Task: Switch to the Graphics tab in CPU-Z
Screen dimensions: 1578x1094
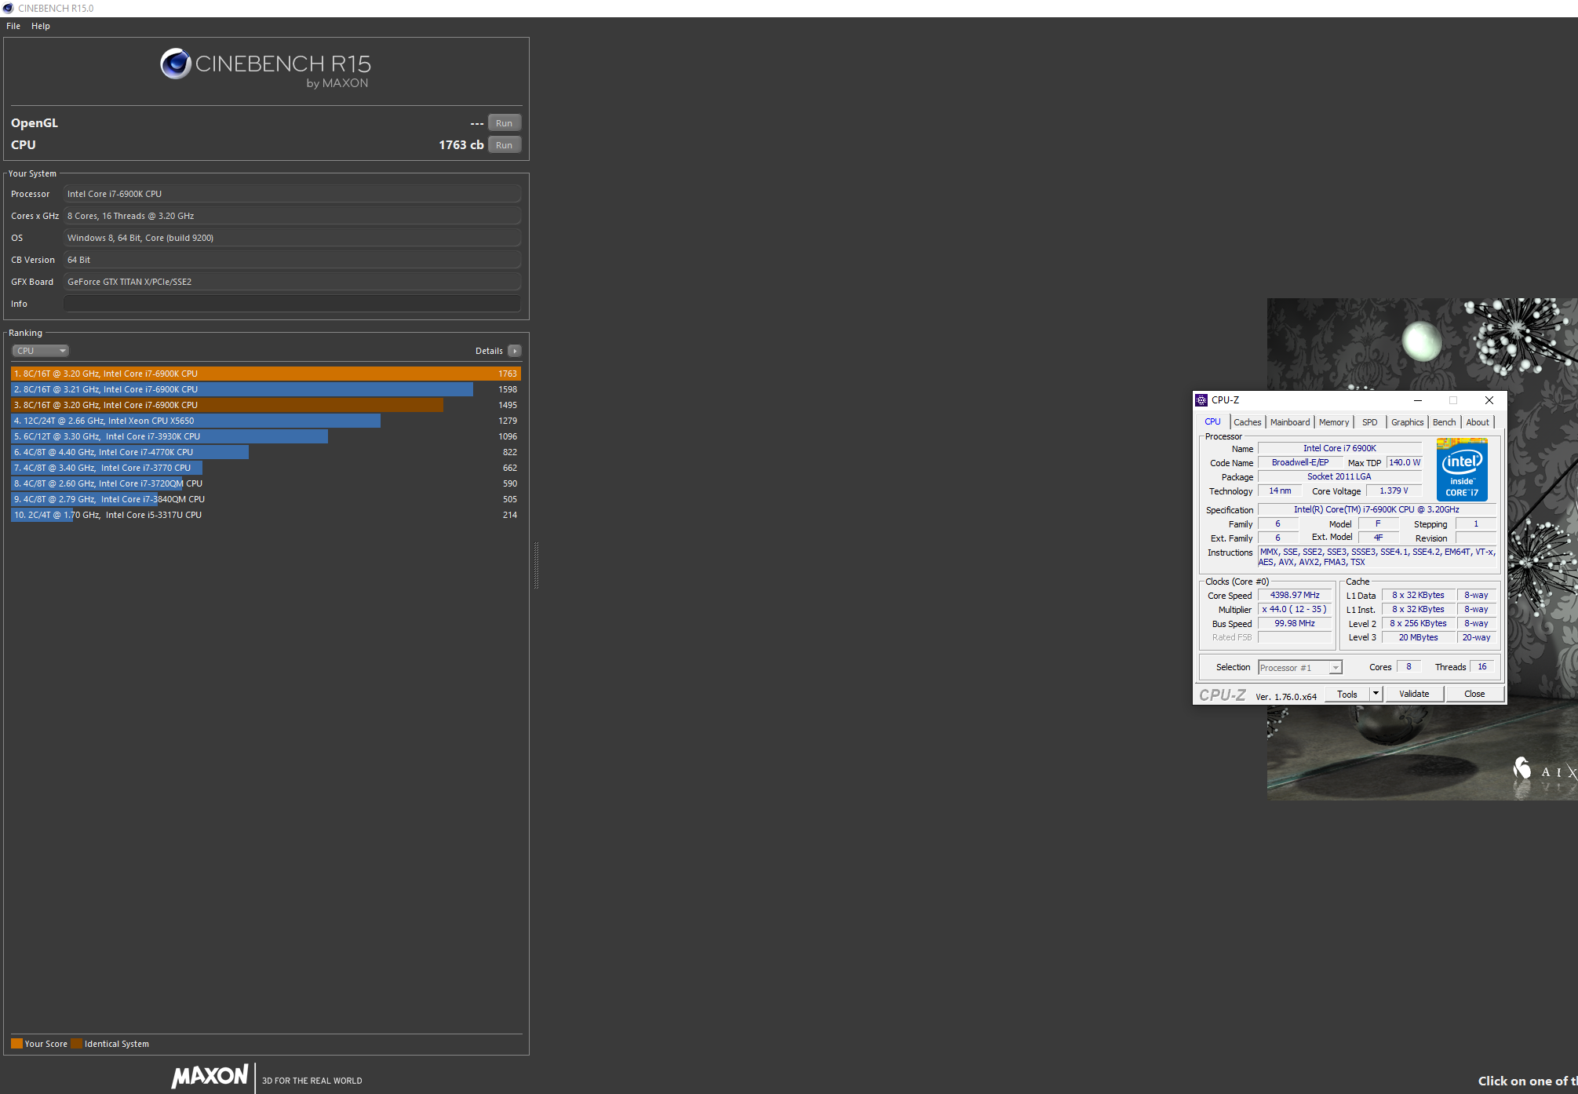Action: point(1407,422)
